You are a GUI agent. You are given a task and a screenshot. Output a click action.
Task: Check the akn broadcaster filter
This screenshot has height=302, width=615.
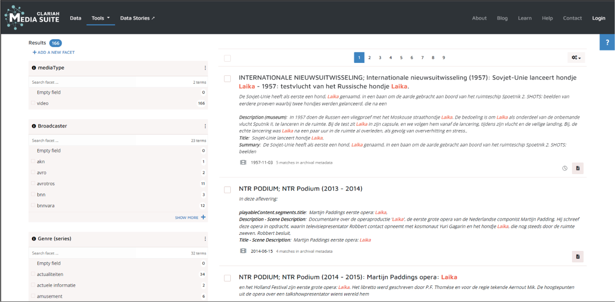[33, 161]
